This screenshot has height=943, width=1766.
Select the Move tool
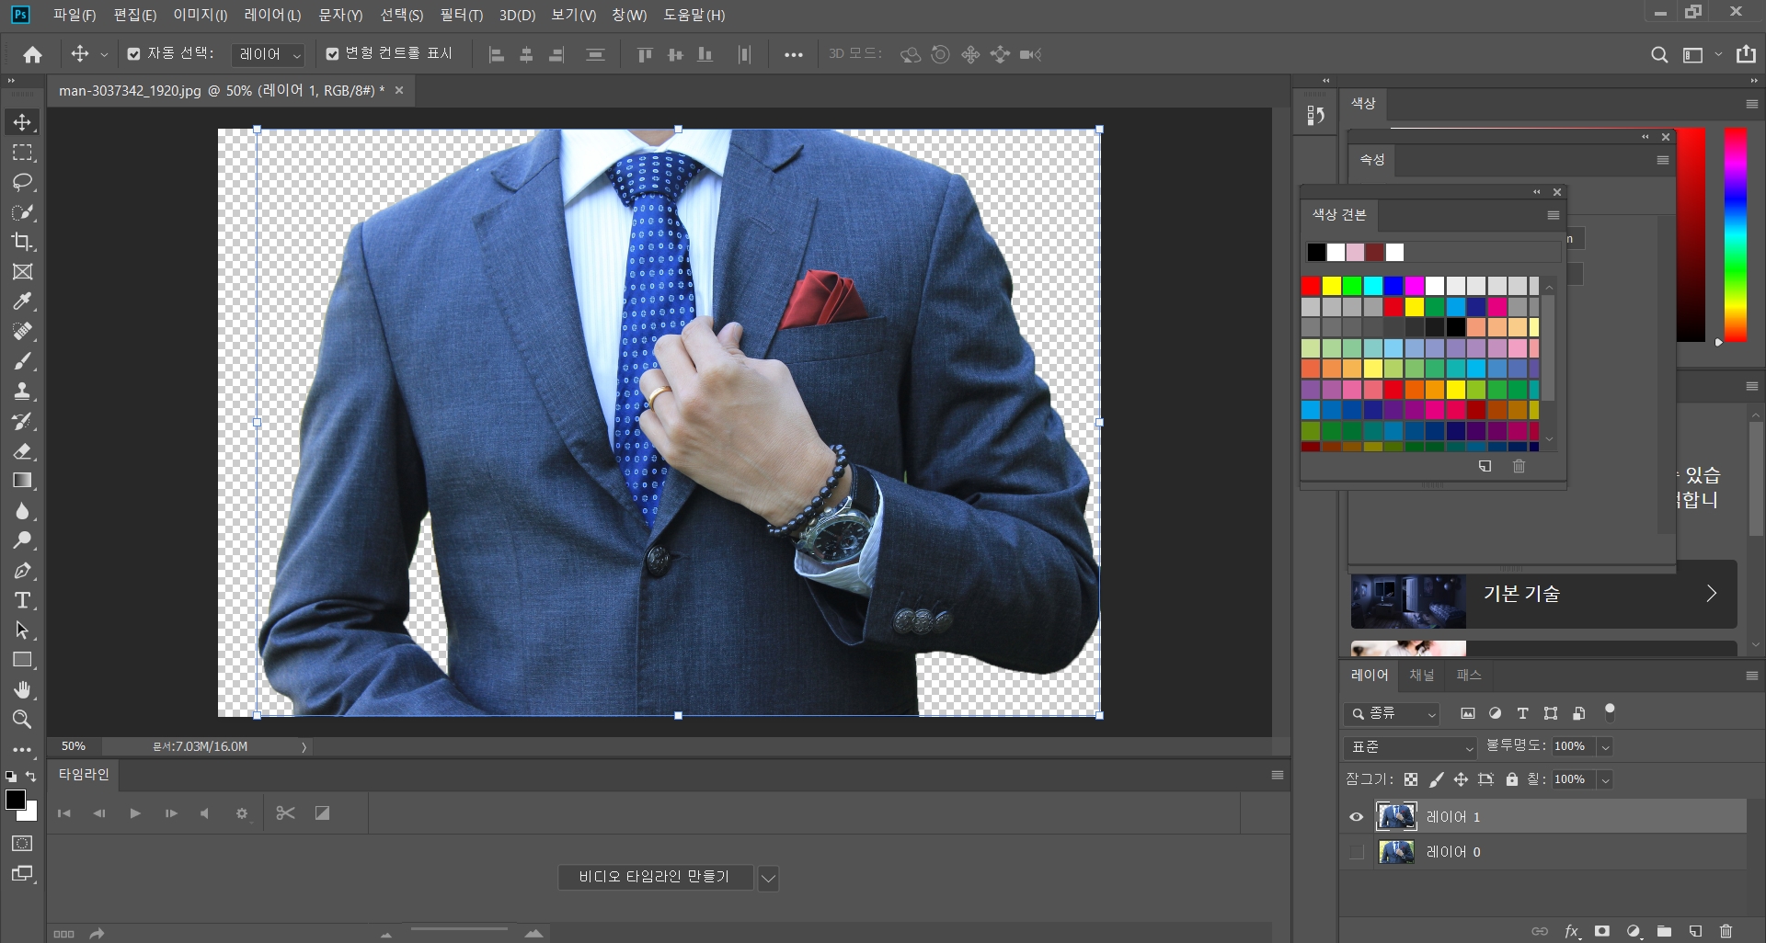click(x=22, y=122)
